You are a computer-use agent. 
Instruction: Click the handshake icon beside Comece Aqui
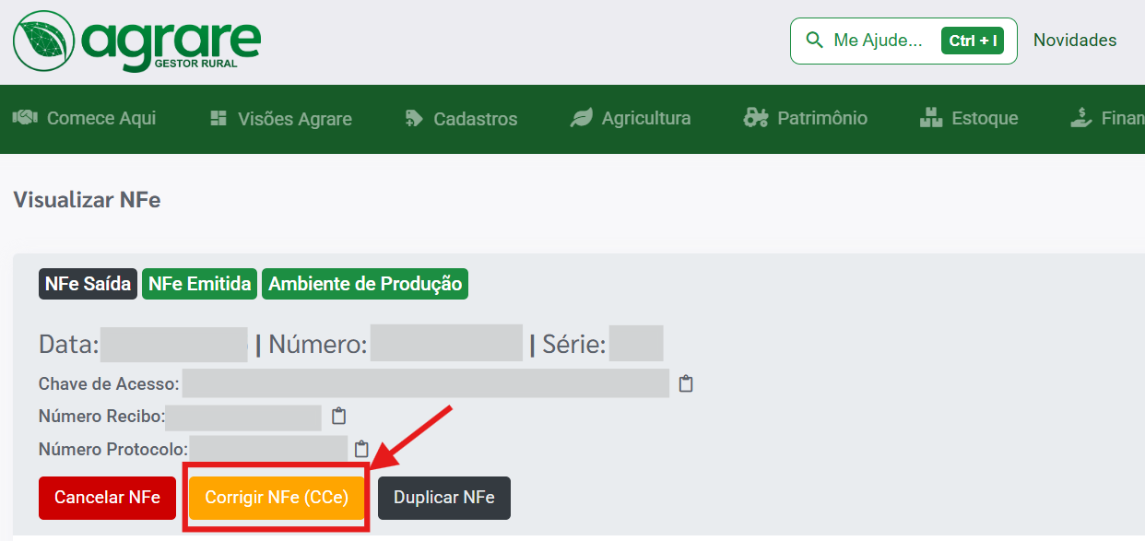[x=24, y=118]
